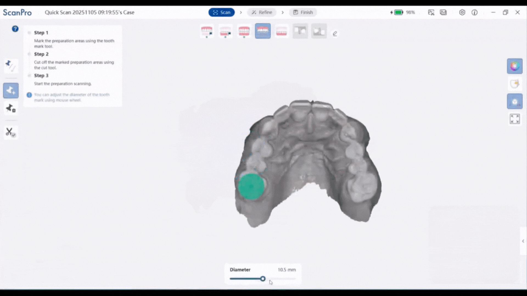Image resolution: width=527 pixels, height=296 pixels.
Task: Expand the collapsed right side panel arrow
Action: (x=523, y=241)
